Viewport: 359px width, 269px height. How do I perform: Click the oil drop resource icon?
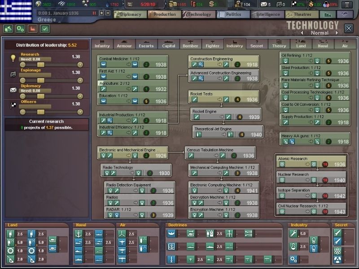click(108, 4)
